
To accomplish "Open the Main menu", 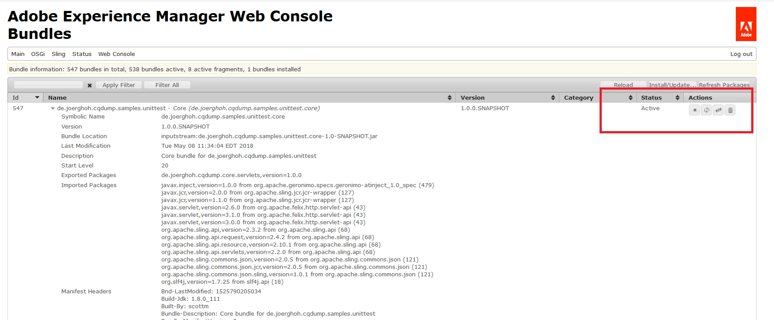I will point(18,54).
